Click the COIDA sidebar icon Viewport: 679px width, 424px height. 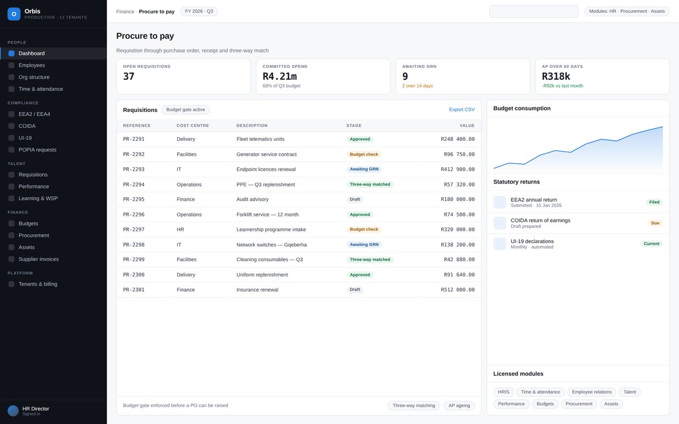click(11, 126)
